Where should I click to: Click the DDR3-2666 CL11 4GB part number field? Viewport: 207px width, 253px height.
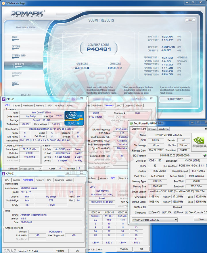point(102,202)
